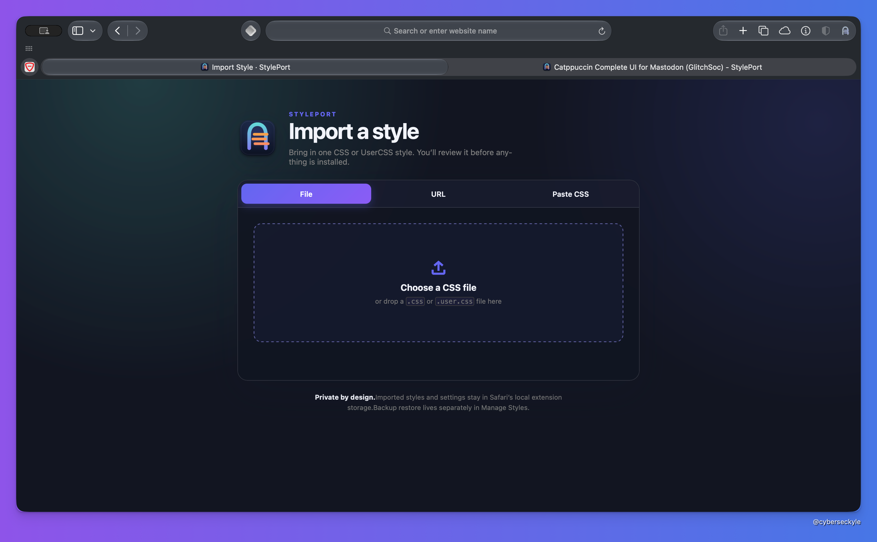Open the Share menu icon
Image resolution: width=877 pixels, height=542 pixels.
click(x=723, y=30)
